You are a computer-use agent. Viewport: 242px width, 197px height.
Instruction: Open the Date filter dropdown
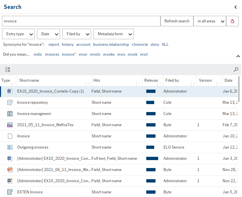pos(49,34)
